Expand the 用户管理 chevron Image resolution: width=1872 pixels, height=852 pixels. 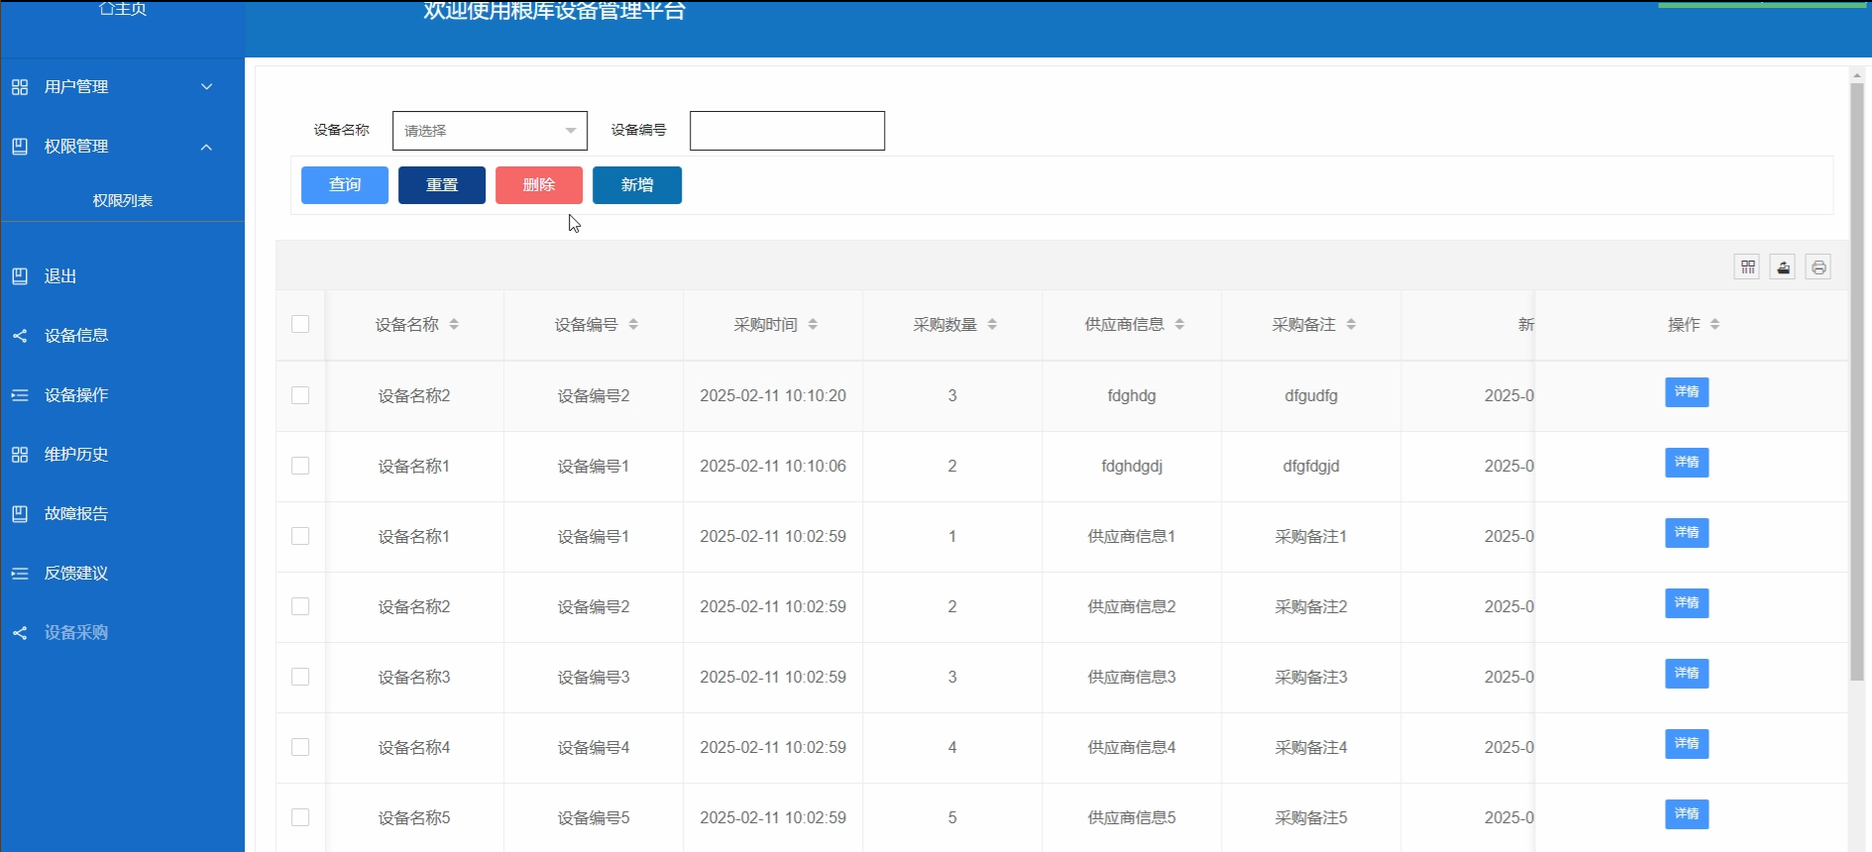[x=207, y=87]
